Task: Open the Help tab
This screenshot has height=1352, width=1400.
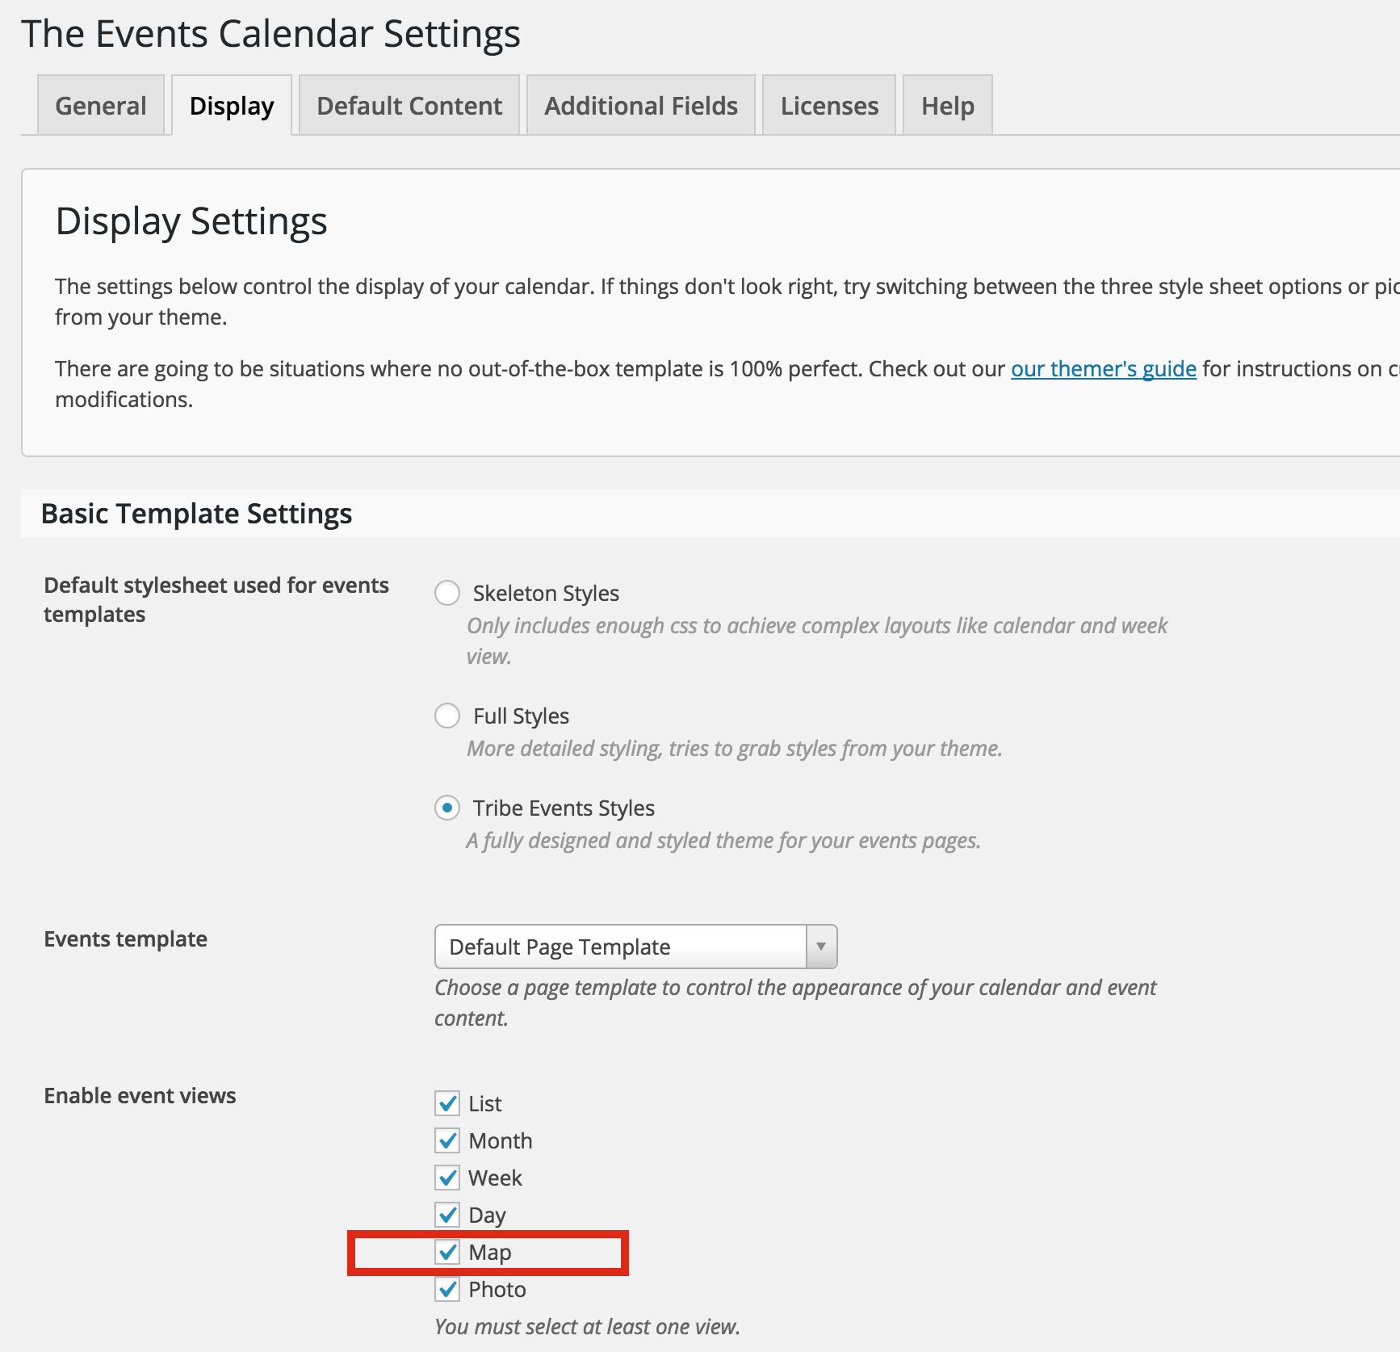Action: [948, 106]
